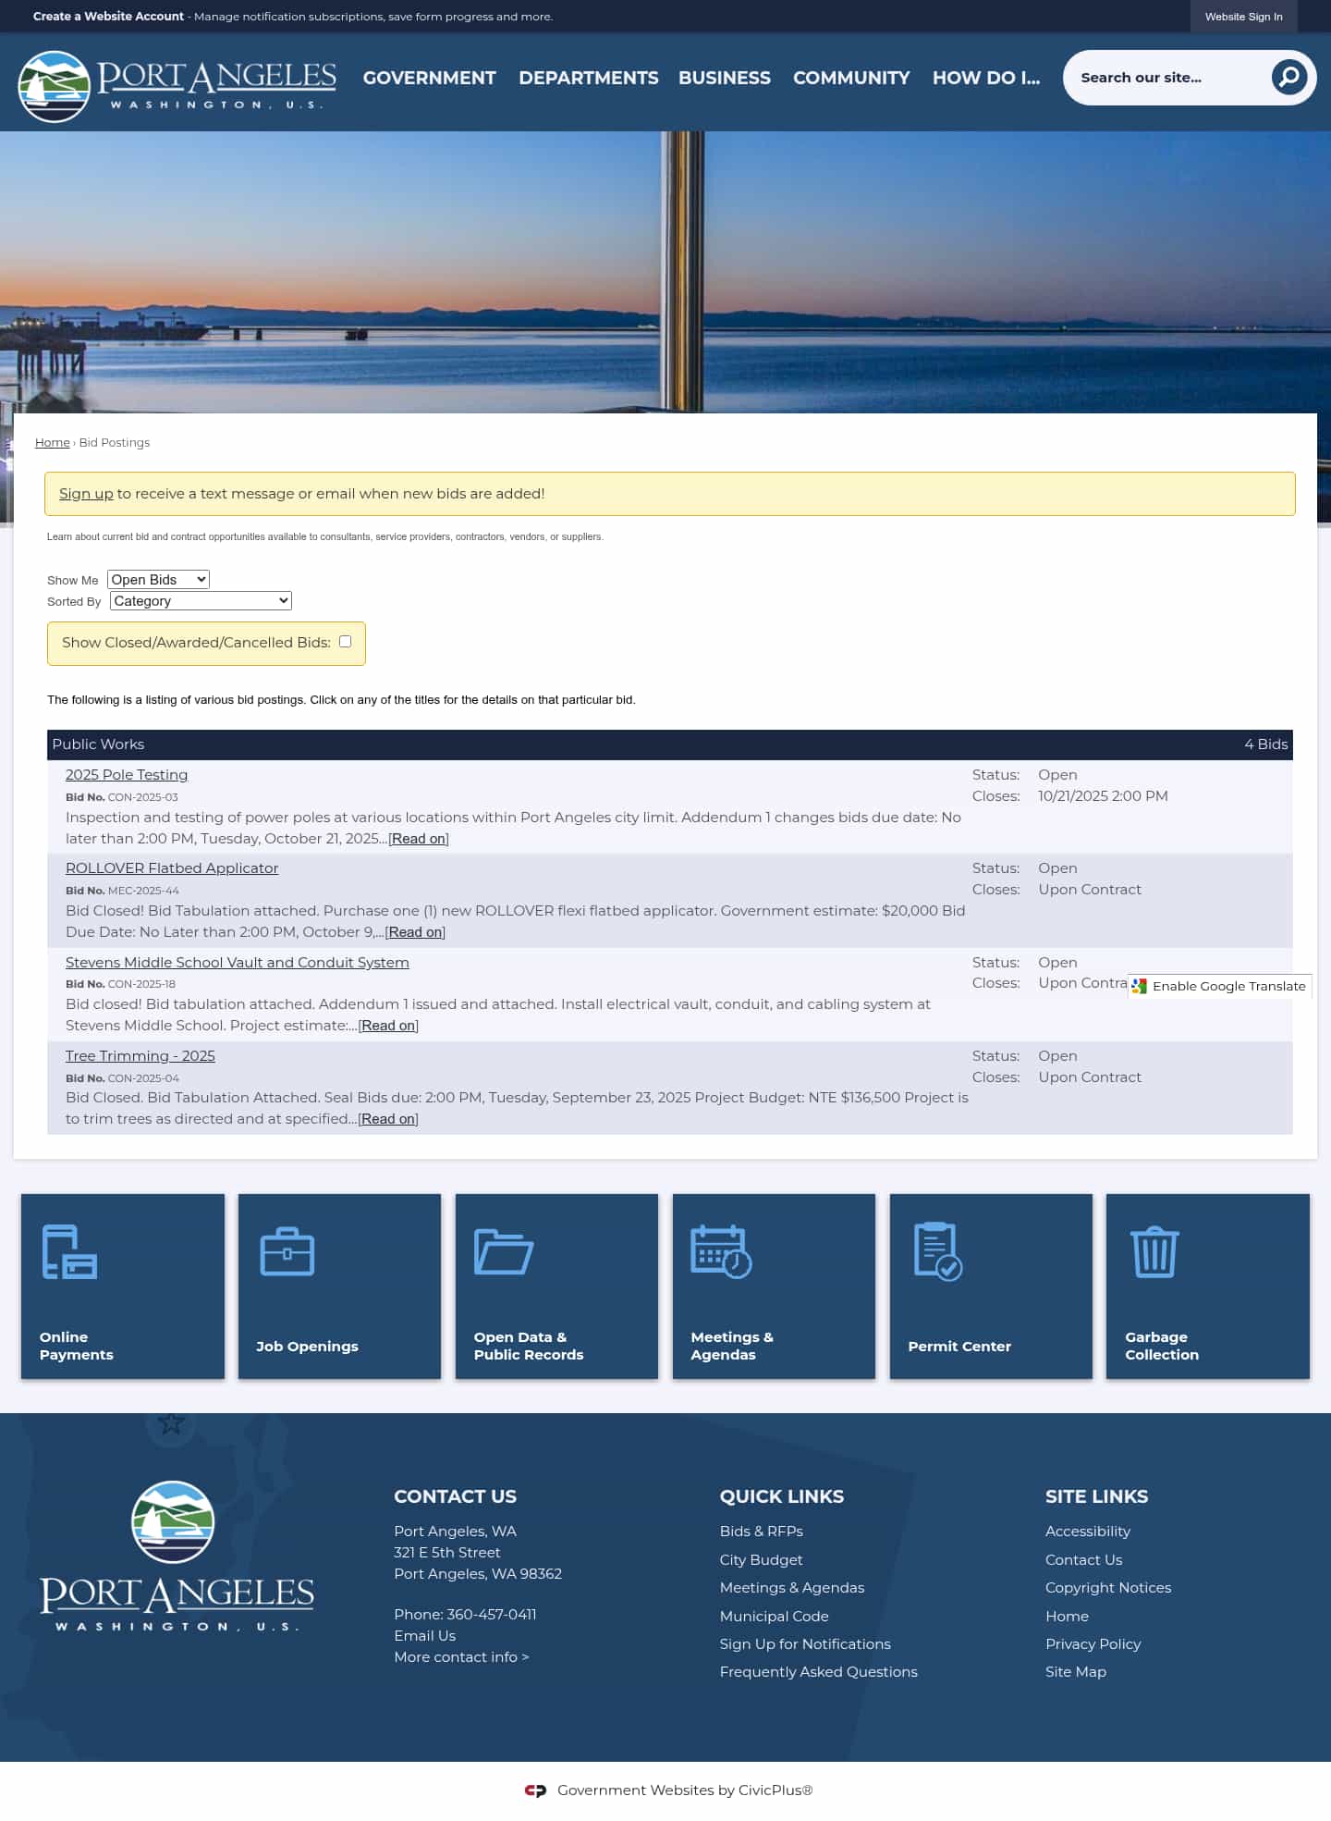Click the Website Sign In button

1243,17
